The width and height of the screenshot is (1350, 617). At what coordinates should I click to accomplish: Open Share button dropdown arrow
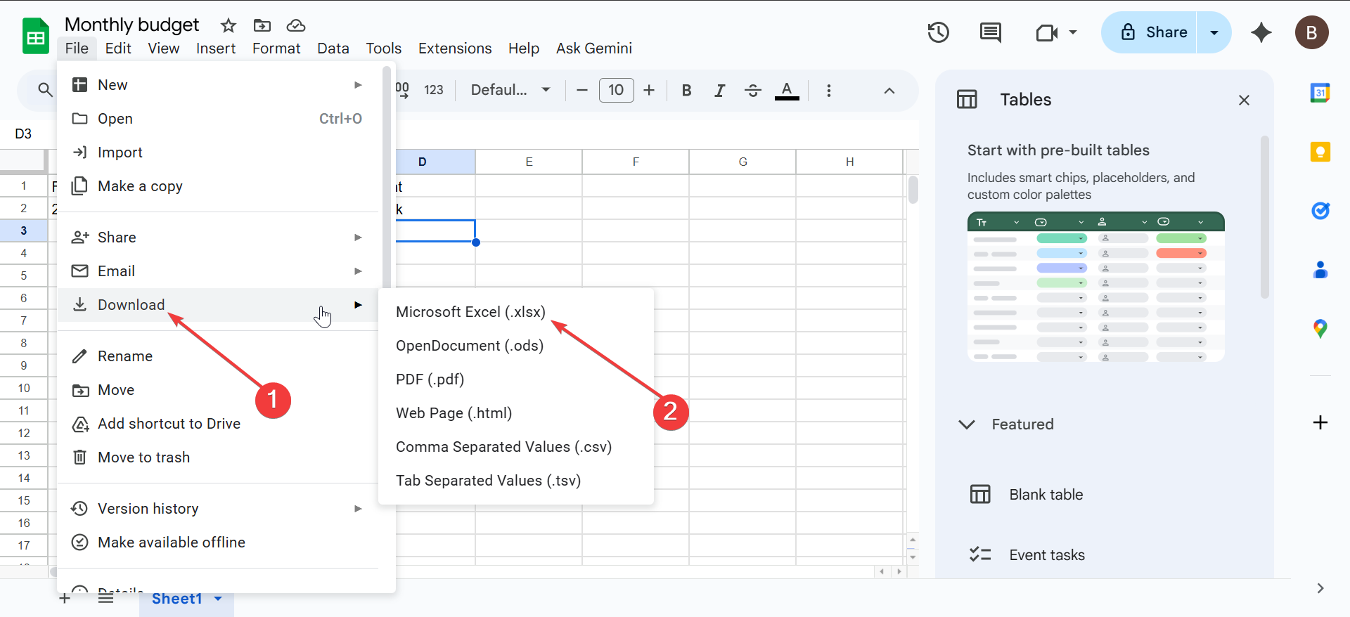pyautogui.click(x=1214, y=32)
